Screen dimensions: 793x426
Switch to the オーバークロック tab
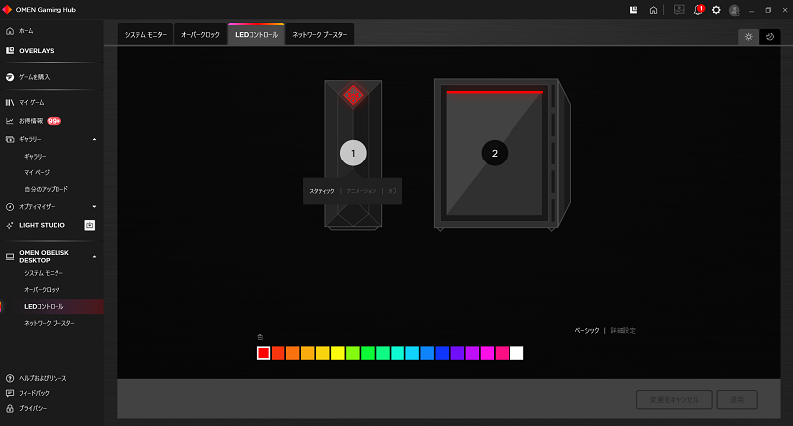[199, 35]
